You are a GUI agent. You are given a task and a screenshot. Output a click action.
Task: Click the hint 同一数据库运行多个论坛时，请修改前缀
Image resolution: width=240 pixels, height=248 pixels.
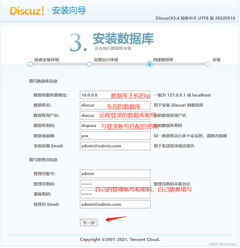pos(190,136)
